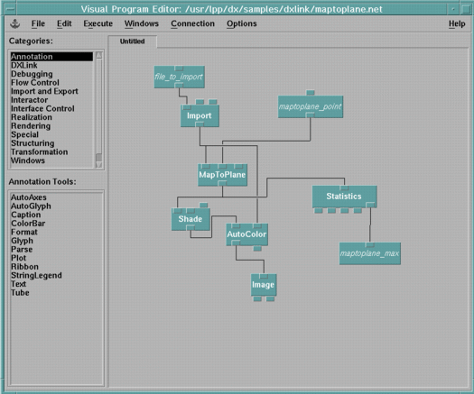This screenshot has height=394, width=474.
Task: Select the Shade module node
Action: tap(191, 219)
